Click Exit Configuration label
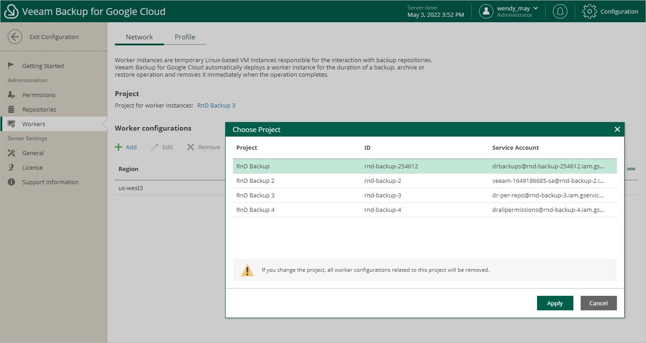Viewport: 646px width, 343px height. (54, 37)
